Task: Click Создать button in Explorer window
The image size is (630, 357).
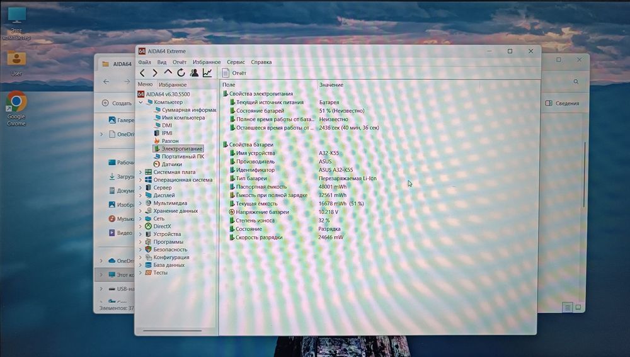Action: click(117, 103)
